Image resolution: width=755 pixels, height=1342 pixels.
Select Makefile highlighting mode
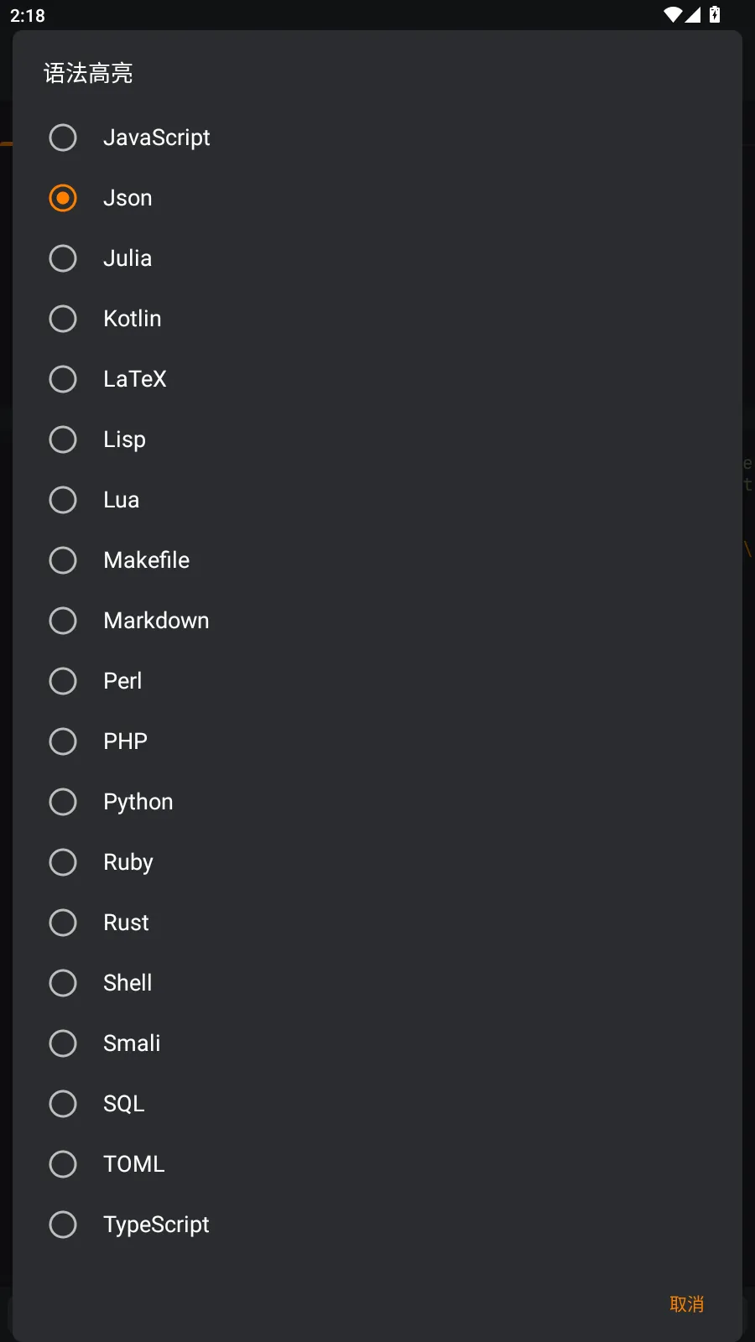(63, 560)
